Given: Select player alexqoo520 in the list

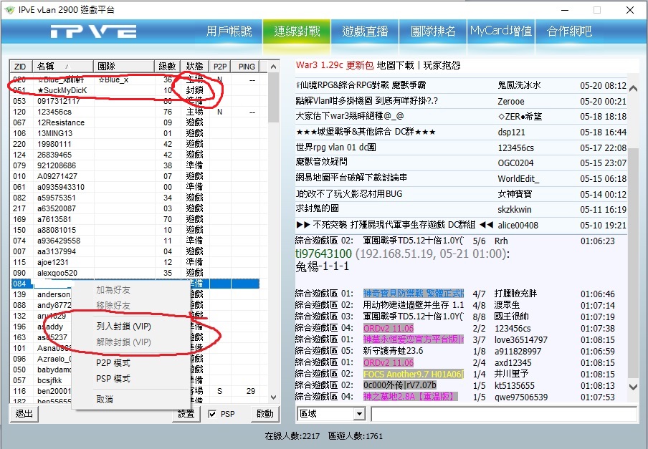Looking at the screenshot, I should (x=57, y=273).
